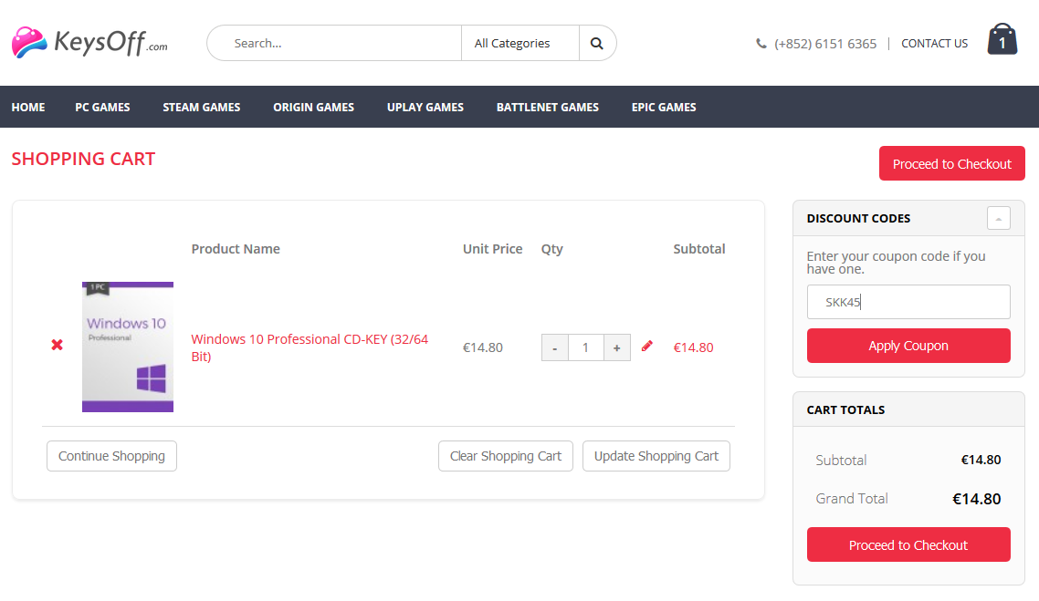
Task: Click the phone number (+852) 6151 6365
Action: click(825, 44)
